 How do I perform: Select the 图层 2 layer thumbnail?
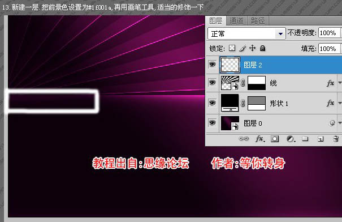230,65
